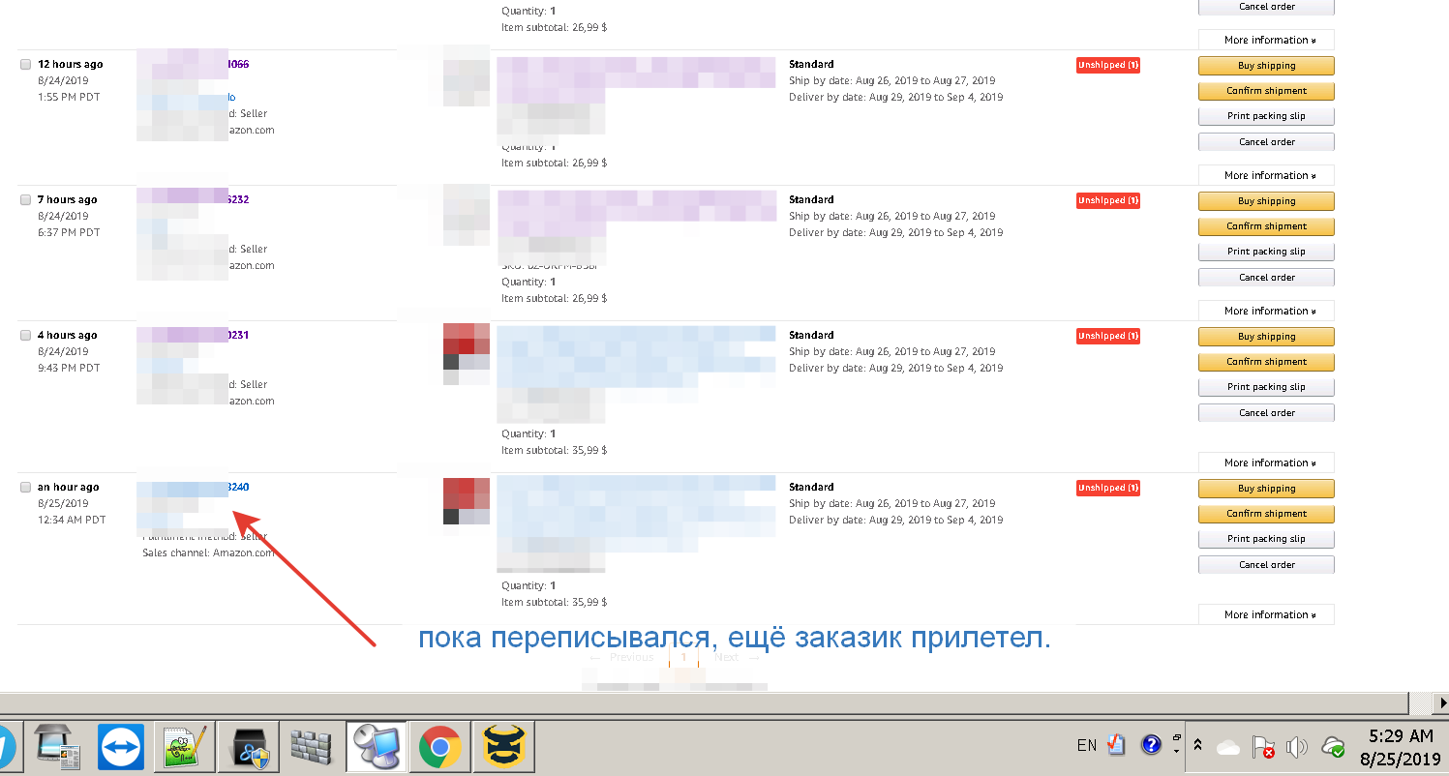Open the yellow horned mask app icon
The height and width of the screenshot is (776, 1449).
pos(502,747)
